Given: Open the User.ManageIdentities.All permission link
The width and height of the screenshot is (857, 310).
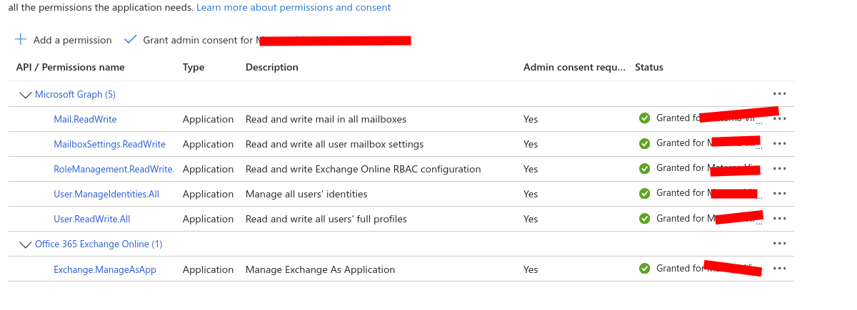Looking at the screenshot, I should tap(106, 194).
